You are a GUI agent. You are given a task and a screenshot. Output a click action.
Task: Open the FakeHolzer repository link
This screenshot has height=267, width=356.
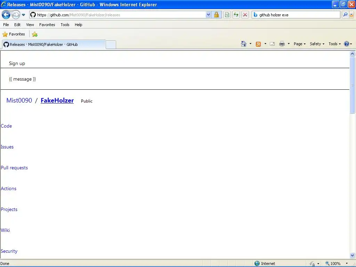coord(57,100)
